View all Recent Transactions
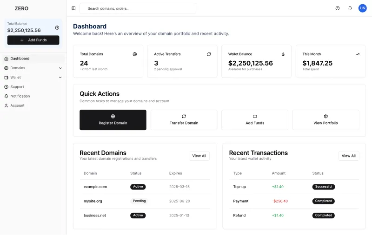 [x=348, y=156]
